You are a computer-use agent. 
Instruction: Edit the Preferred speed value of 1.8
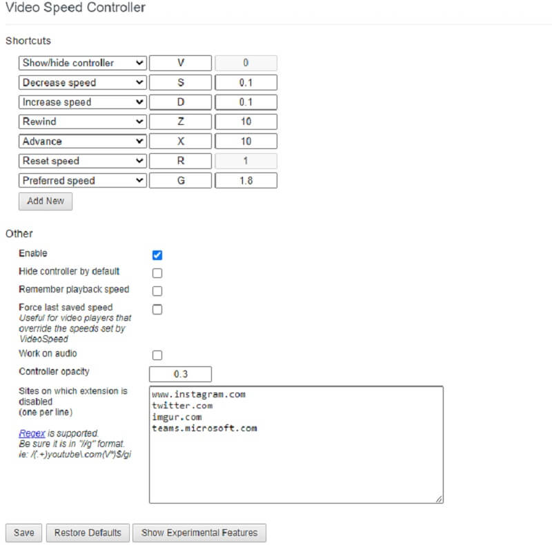[x=246, y=181]
